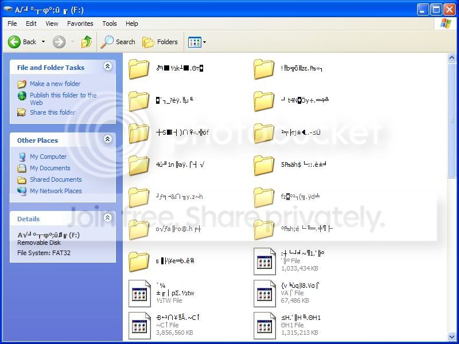Collapse the Other Places panel
Image resolution: width=459 pixels, height=344 pixels.
click(x=107, y=139)
